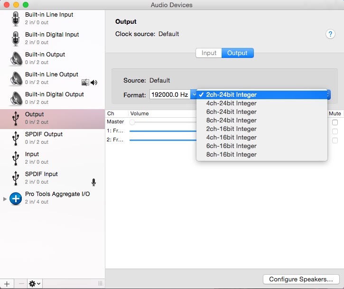This screenshot has height=289, width=344.
Task: Click the default output speaker indicator on Built-in Line Output
Action: point(94,83)
